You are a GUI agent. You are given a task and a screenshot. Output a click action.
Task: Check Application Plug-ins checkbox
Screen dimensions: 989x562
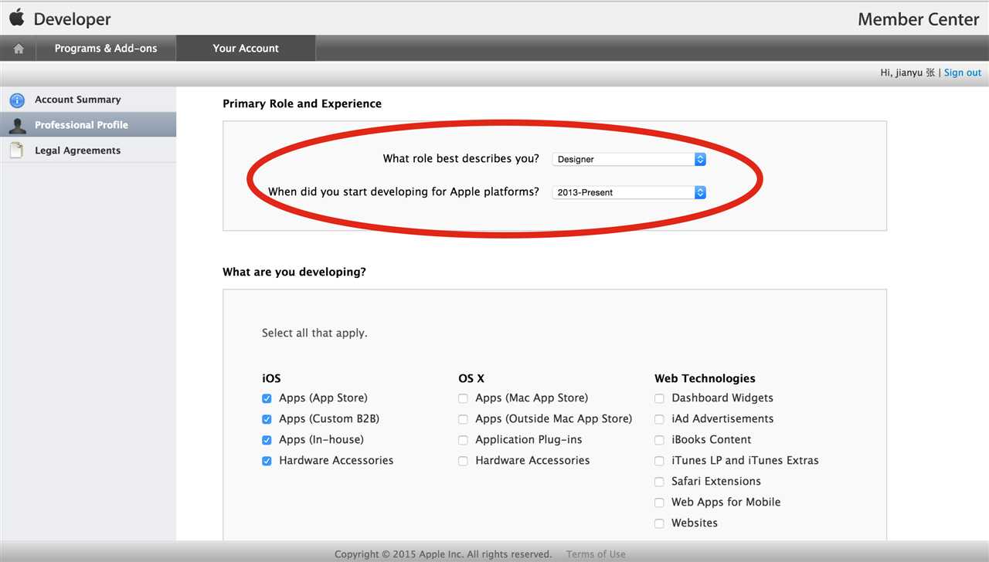[463, 440]
